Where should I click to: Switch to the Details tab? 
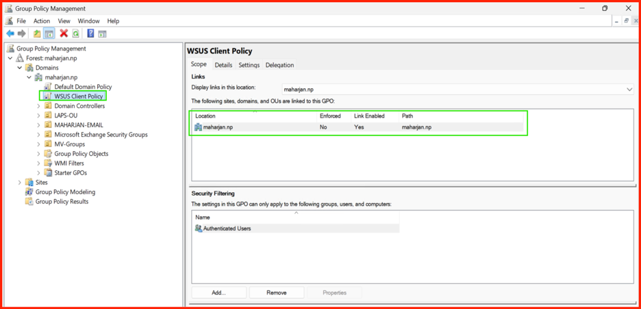pyautogui.click(x=224, y=65)
